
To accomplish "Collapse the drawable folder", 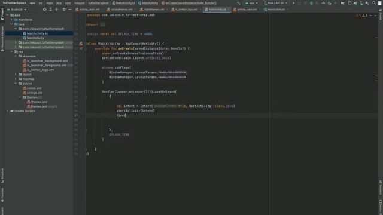I will (16, 56).
